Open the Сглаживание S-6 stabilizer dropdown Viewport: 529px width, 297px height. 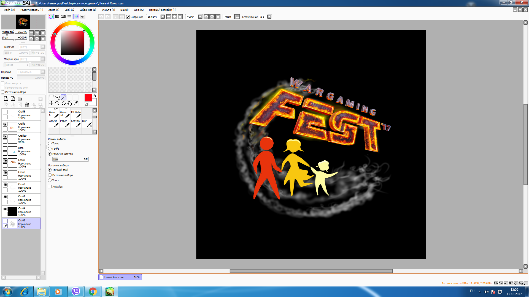pos(269,17)
